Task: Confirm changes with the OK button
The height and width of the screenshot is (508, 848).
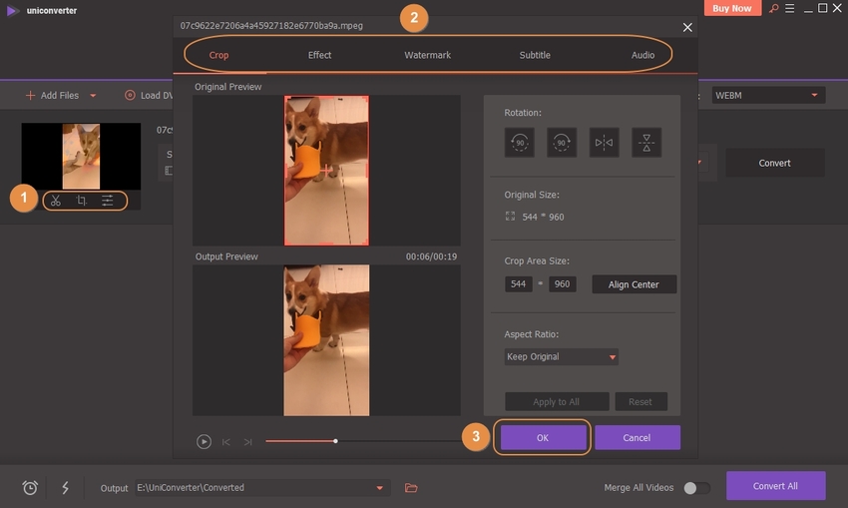Action: 543,437
